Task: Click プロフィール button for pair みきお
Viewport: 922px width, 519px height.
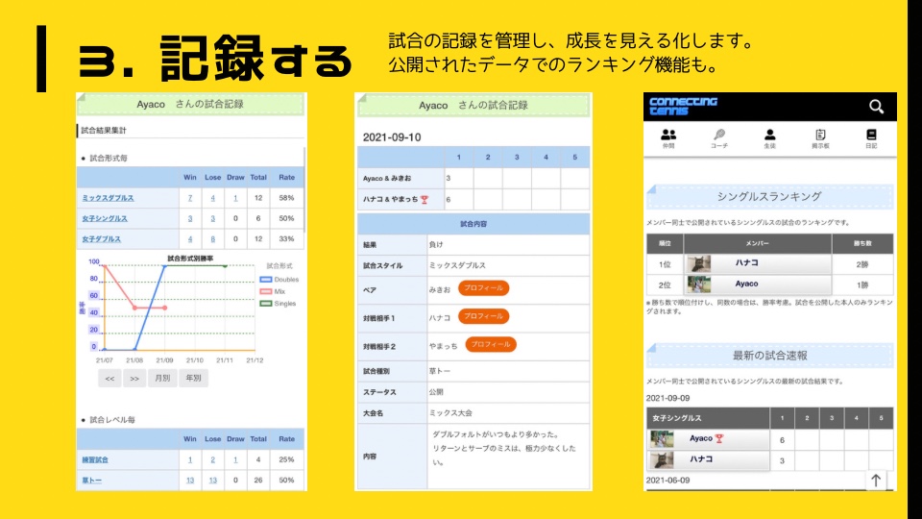Action: pyautogui.click(x=483, y=287)
